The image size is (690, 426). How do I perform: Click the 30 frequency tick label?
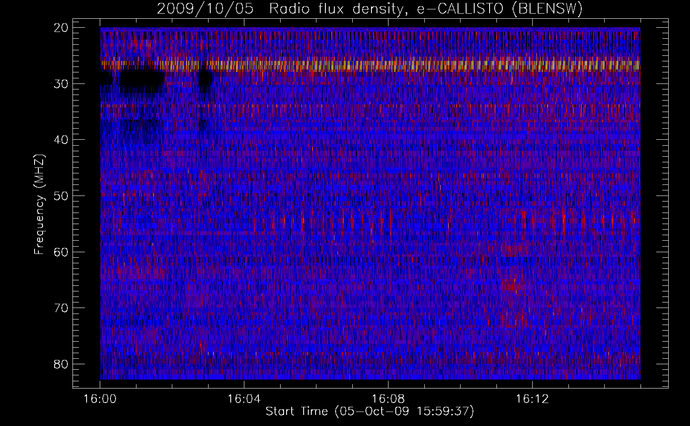pyautogui.click(x=61, y=84)
